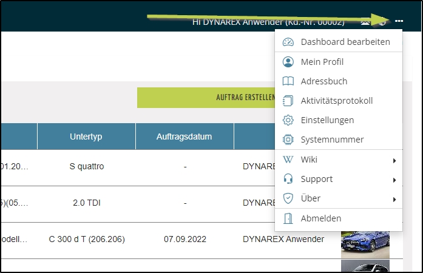
Task: Click the Adressbuch book icon
Action: (x=288, y=81)
